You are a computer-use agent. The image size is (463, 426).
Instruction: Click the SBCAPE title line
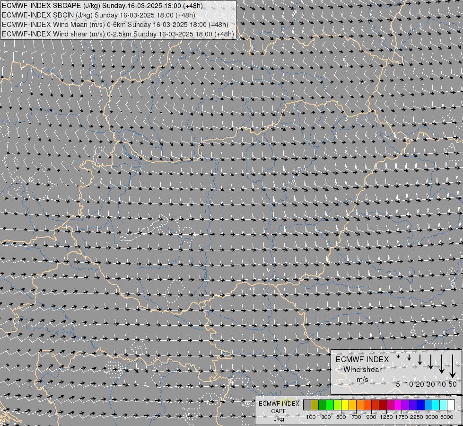pyautogui.click(x=102, y=6)
